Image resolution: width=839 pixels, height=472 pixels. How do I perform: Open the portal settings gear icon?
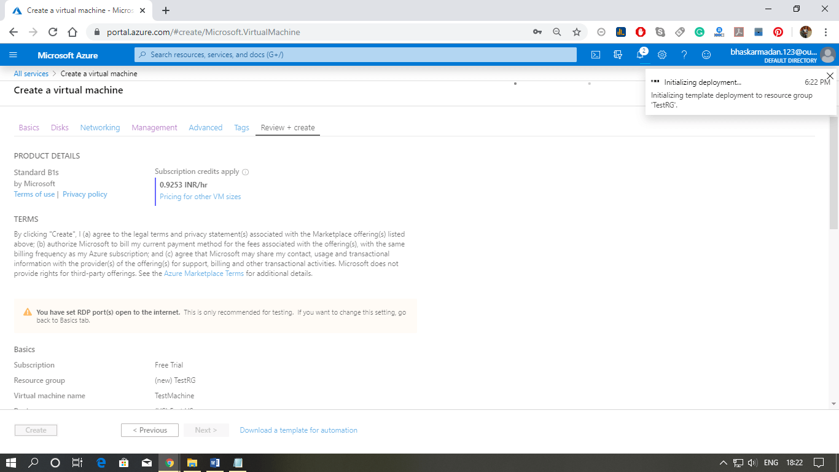(662, 55)
